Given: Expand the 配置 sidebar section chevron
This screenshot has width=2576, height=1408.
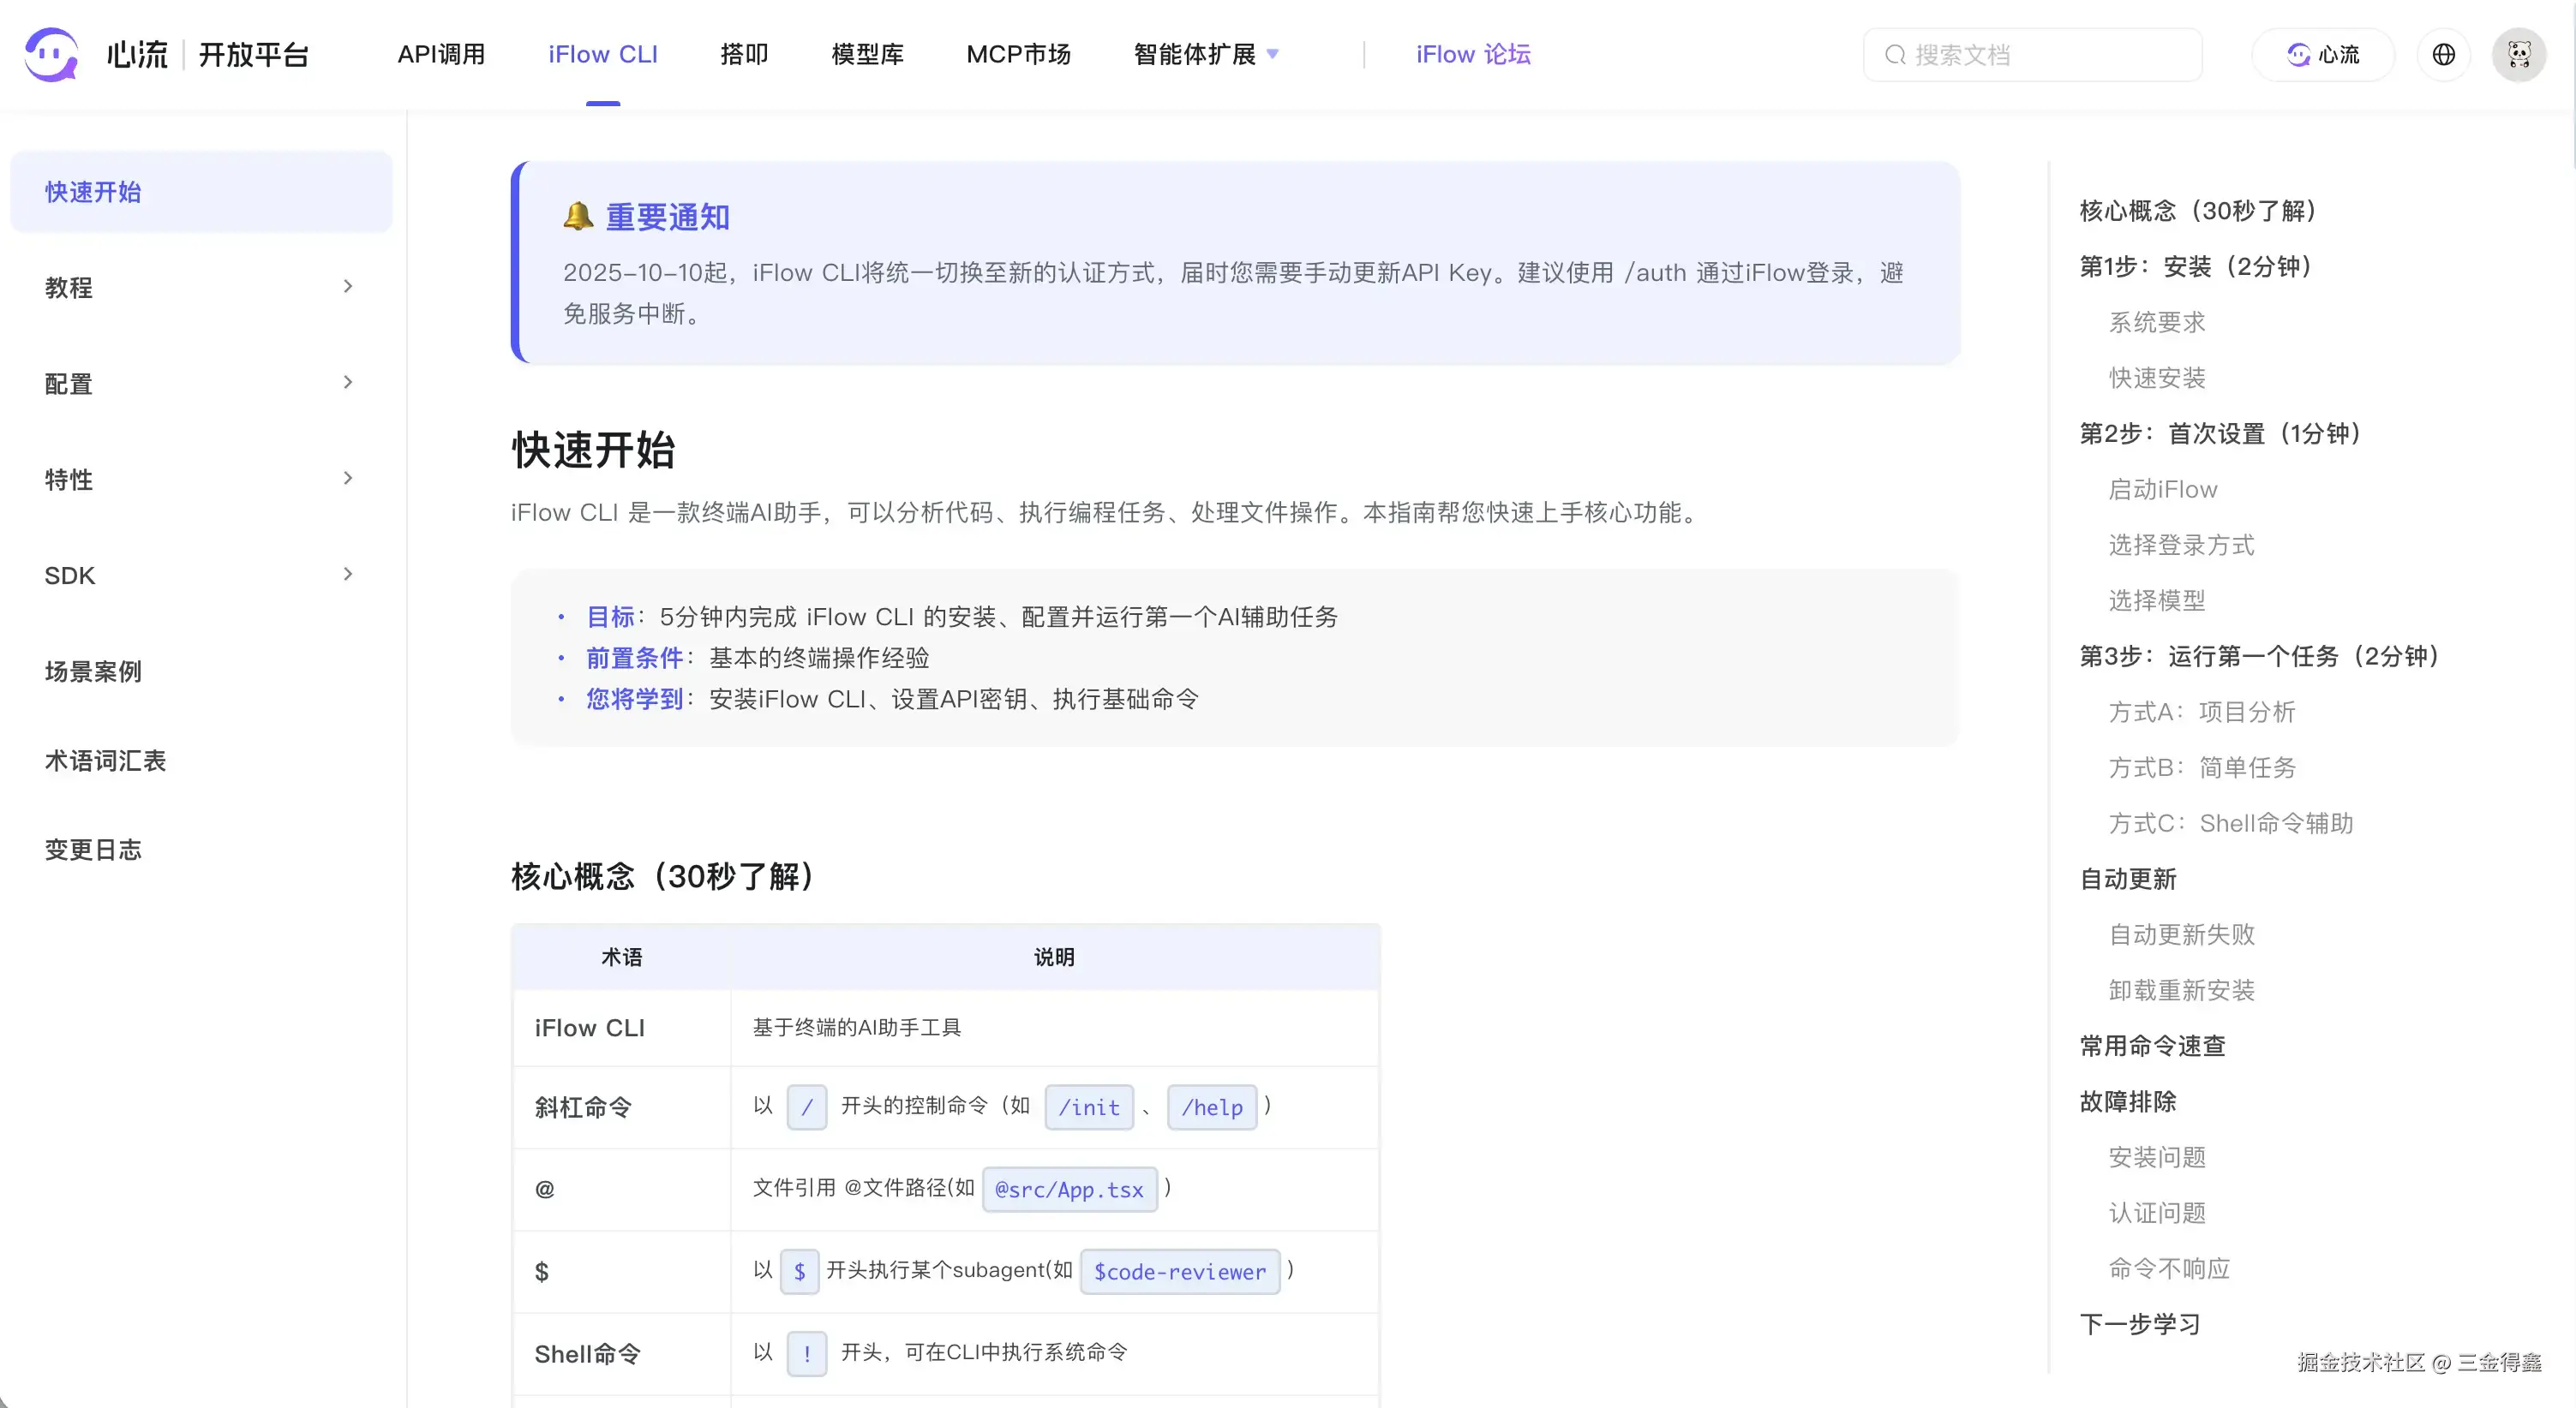Looking at the screenshot, I should [x=347, y=383].
